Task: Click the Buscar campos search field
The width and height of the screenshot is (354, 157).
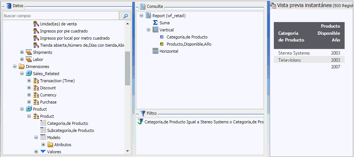Action: coord(61,16)
